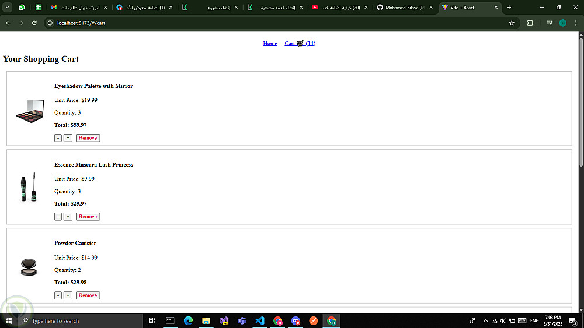Image resolution: width=584 pixels, height=328 pixels.
Task: Show hidden system tray icons
Action: click(486, 320)
